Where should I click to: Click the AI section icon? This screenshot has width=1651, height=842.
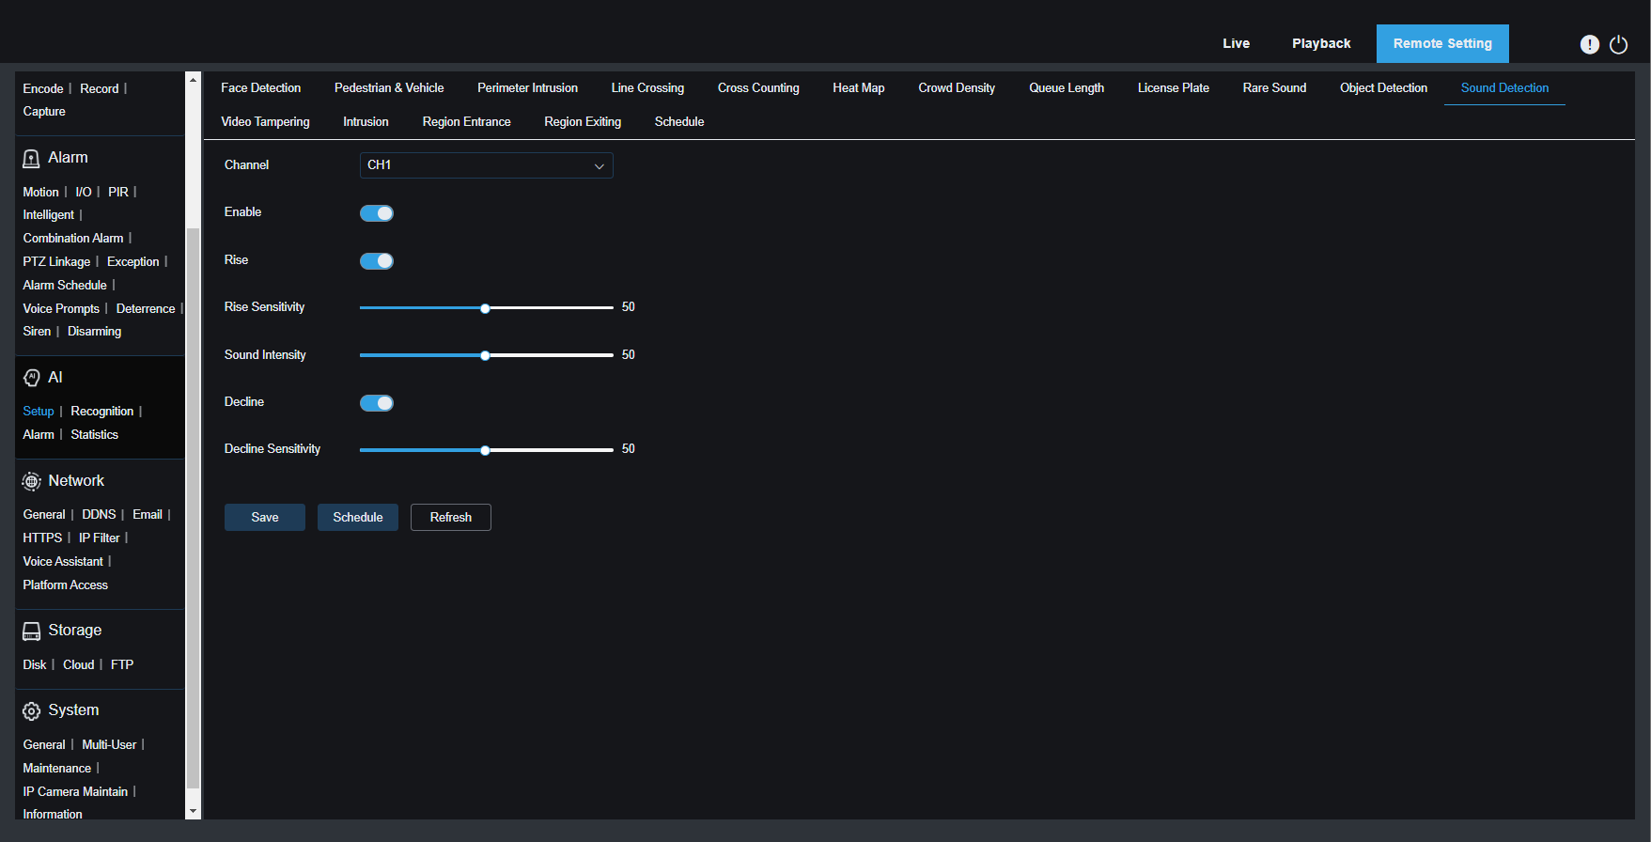tap(31, 378)
